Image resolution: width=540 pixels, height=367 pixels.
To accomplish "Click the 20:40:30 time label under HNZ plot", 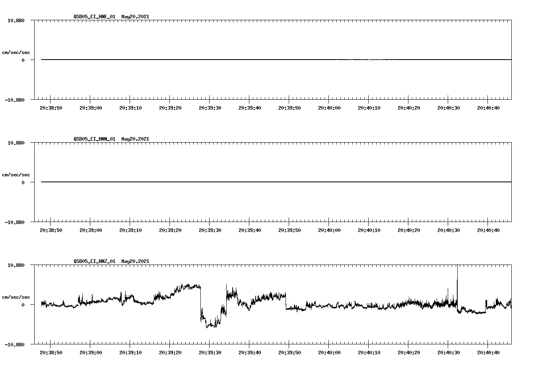I will (449, 352).
